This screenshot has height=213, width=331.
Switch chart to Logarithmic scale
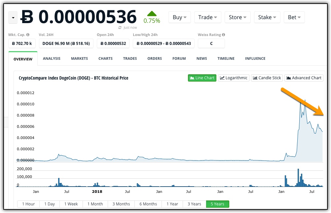pyautogui.click(x=234, y=78)
